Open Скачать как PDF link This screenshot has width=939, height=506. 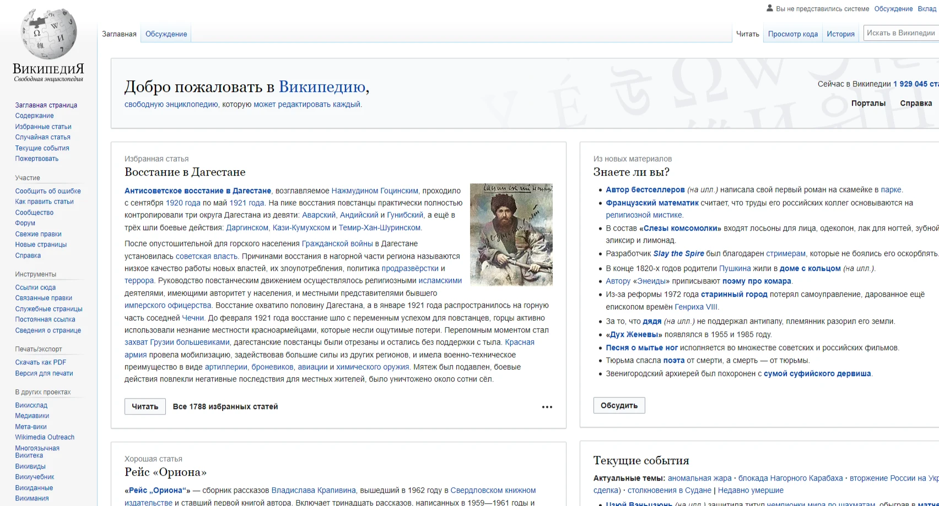(x=40, y=362)
